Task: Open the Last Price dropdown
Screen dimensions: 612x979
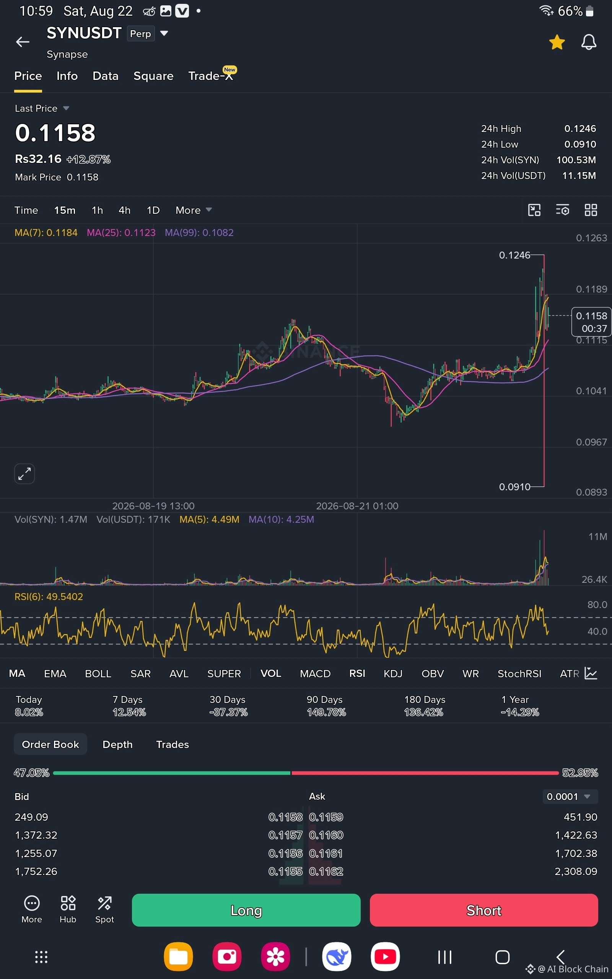Action: point(42,109)
